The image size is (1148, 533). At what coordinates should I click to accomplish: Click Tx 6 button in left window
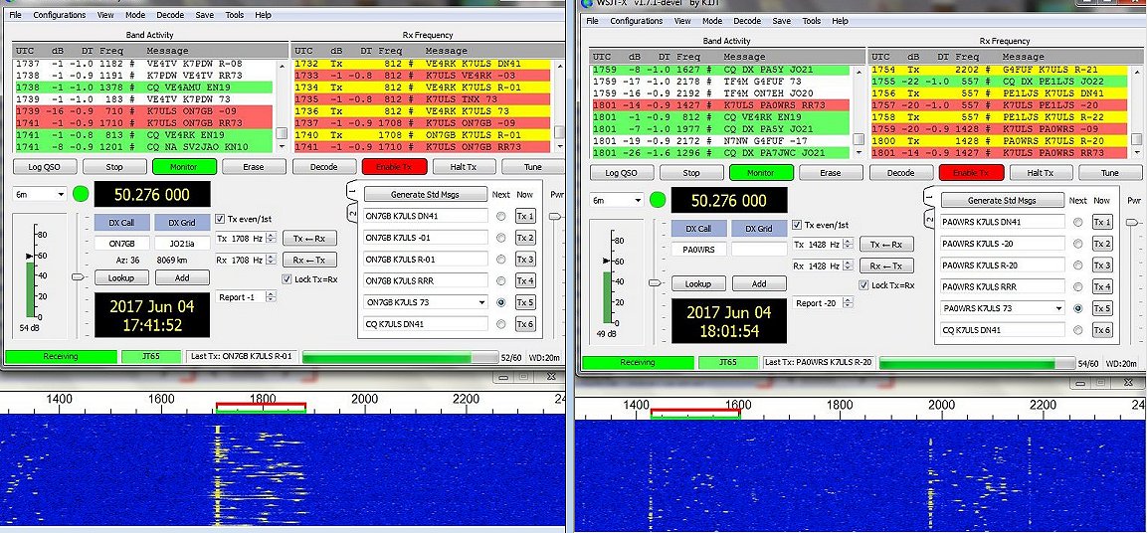coord(525,323)
